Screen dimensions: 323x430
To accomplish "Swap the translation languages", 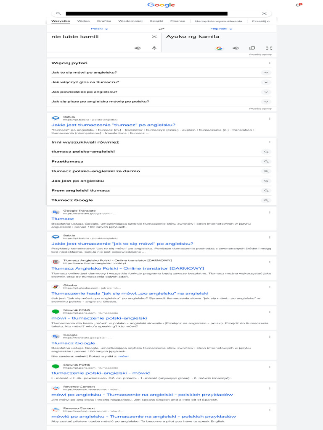I will 161,29.
